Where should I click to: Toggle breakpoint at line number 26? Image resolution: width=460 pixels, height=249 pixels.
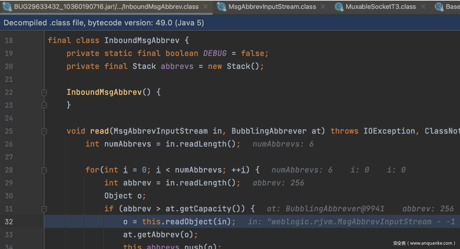pos(9,144)
